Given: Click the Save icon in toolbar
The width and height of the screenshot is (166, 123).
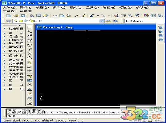Looking at the screenshot, I should (23, 16).
